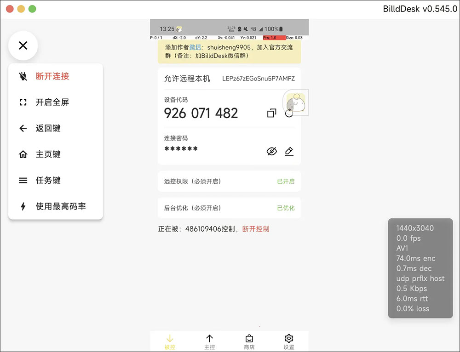Click the 已开启 status for 远控权限
The height and width of the screenshot is (352, 460).
[x=286, y=182]
